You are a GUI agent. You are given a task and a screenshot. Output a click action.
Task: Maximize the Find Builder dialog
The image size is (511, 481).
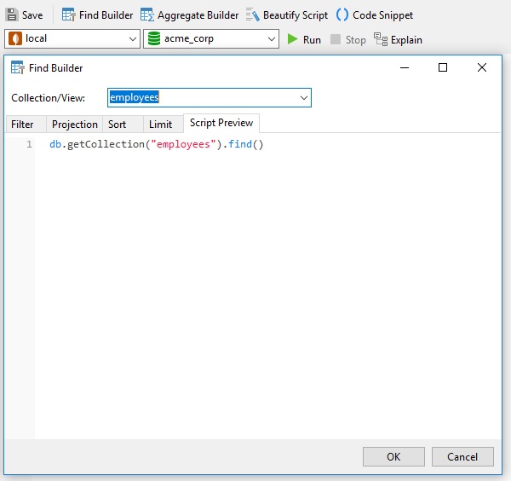tap(443, 67)
